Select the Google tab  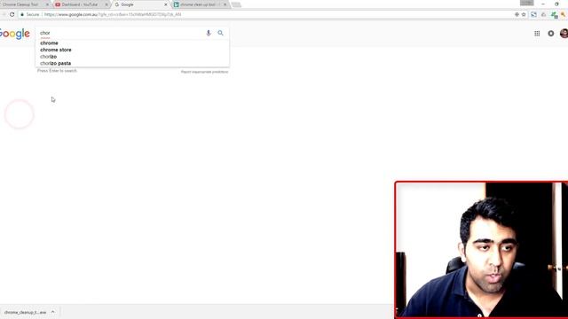[x=139, y=4]
